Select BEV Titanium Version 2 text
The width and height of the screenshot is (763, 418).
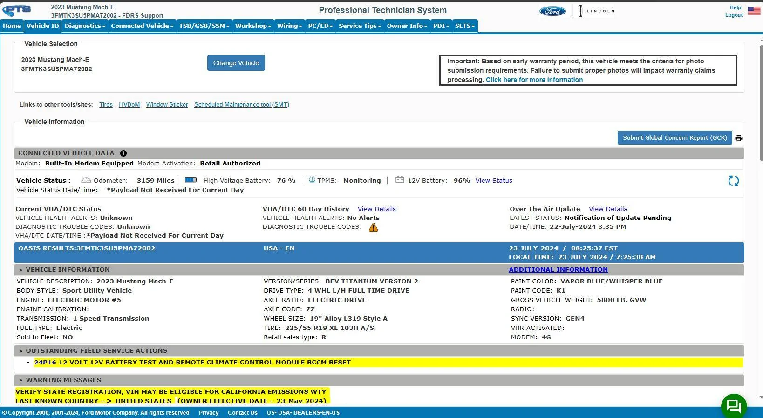(x=372, y=281)
